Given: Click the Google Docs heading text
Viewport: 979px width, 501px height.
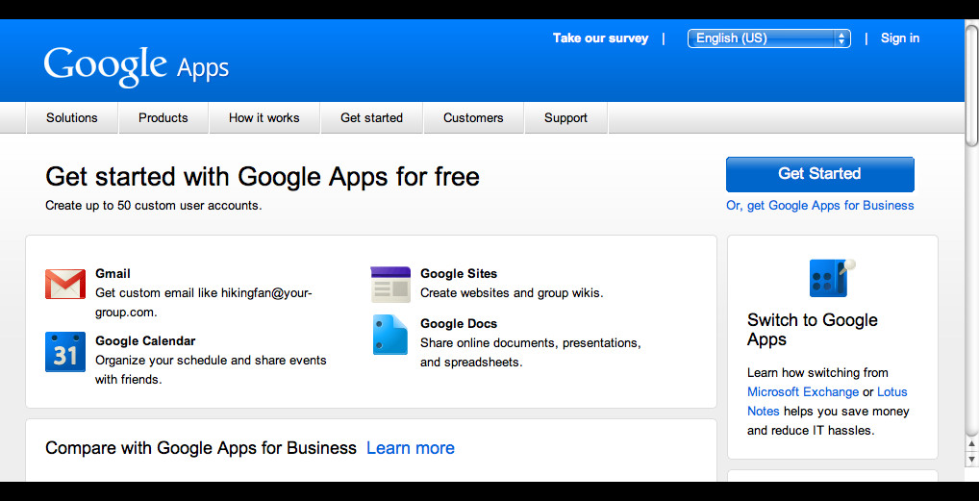Looking at the screenshot, I should [459, 324].
